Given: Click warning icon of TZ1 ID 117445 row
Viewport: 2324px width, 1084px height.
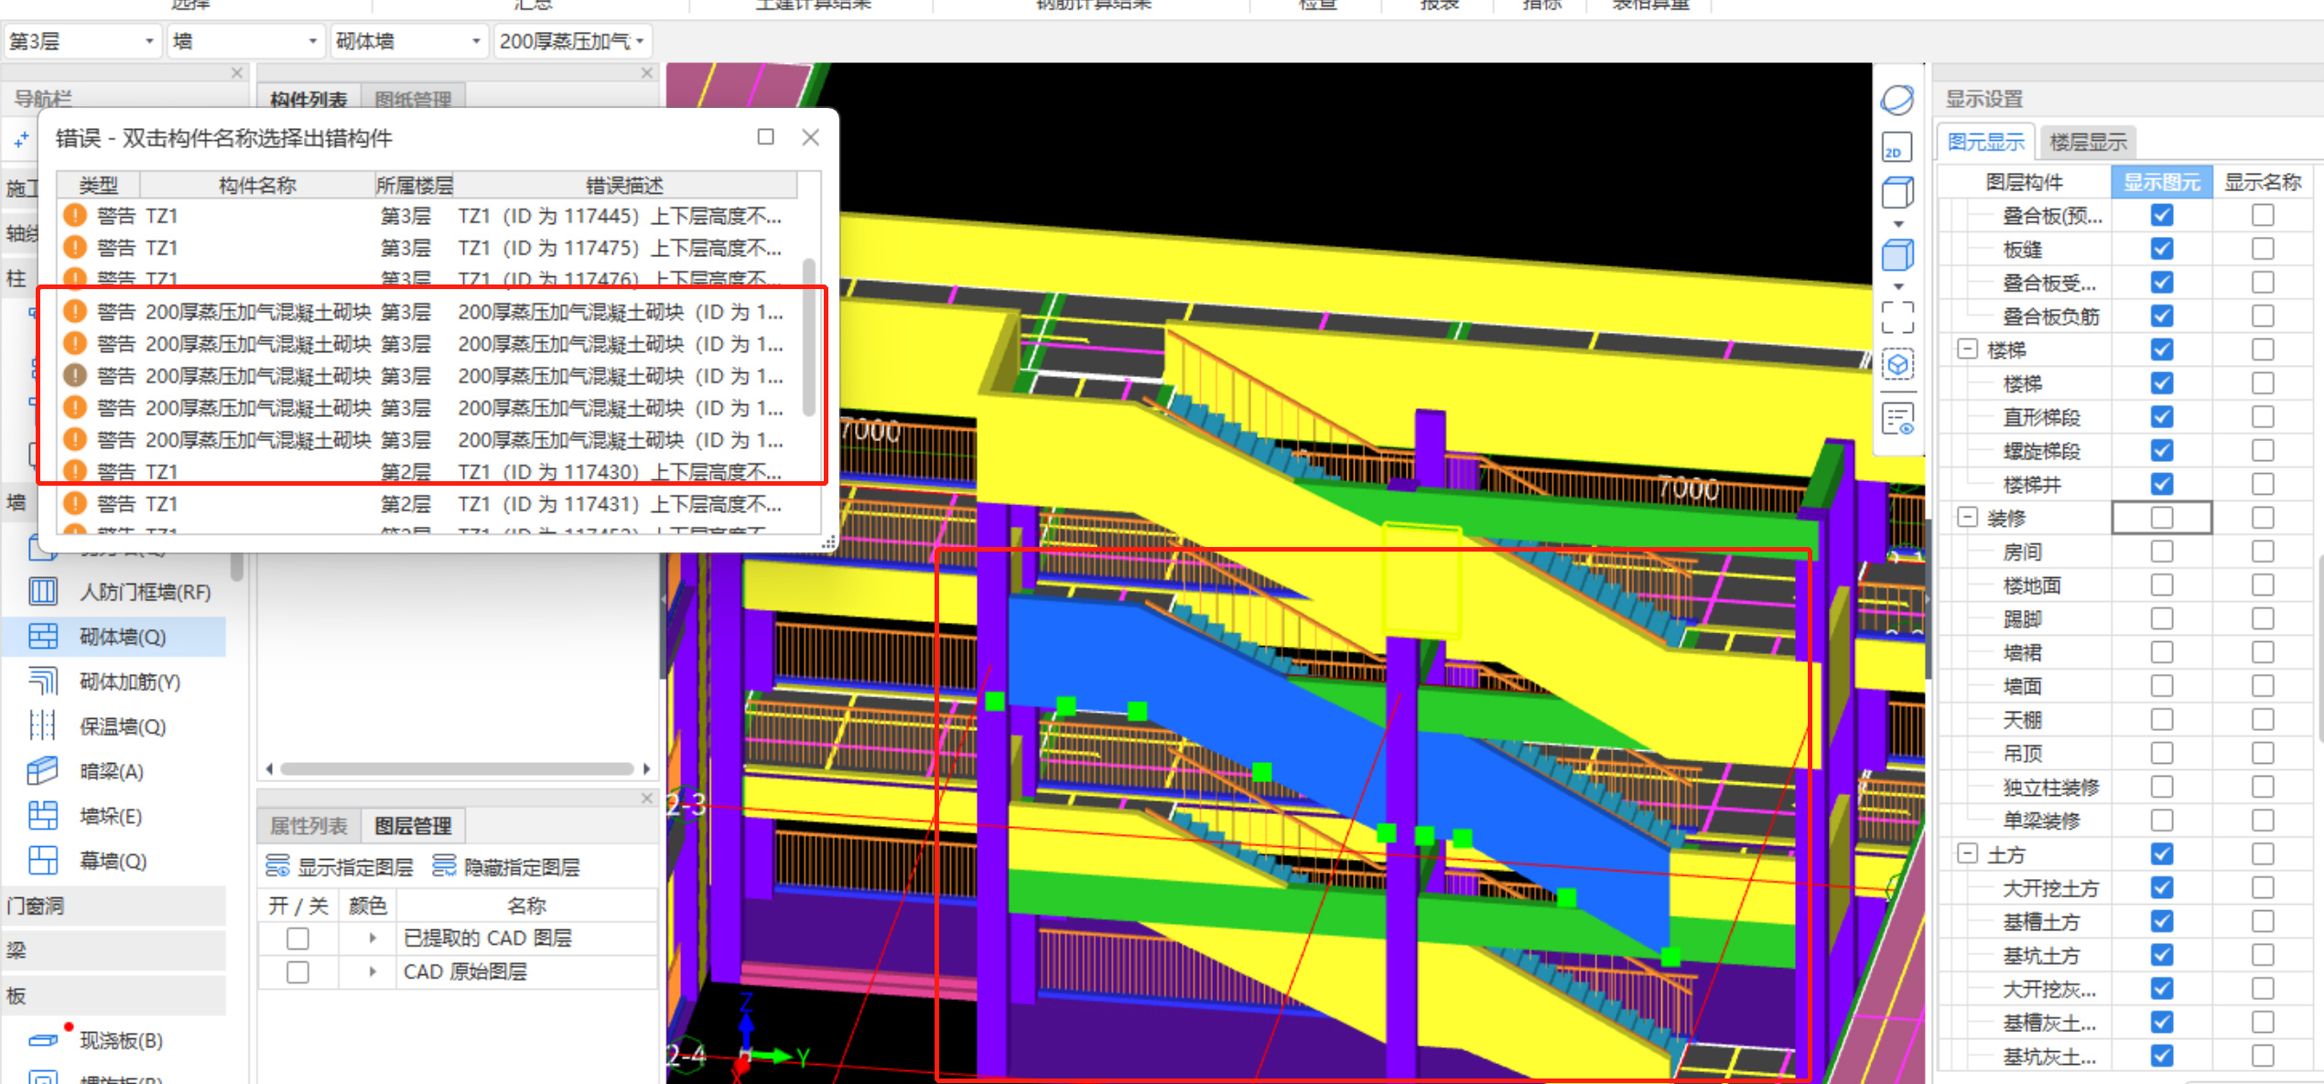Looking at the screenshot, I should pos(75,216).
